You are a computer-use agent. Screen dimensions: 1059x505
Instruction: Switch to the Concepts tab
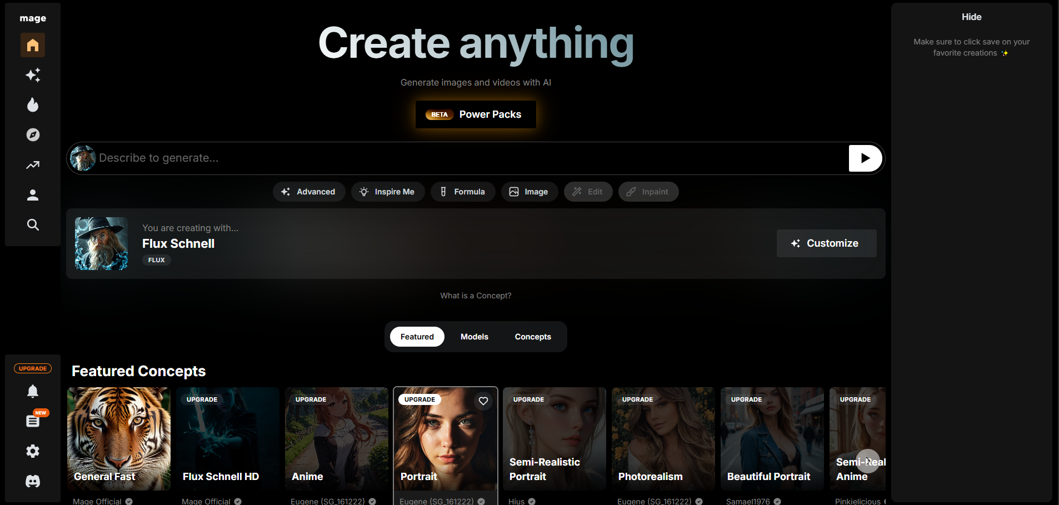click(x=532, y=337)
